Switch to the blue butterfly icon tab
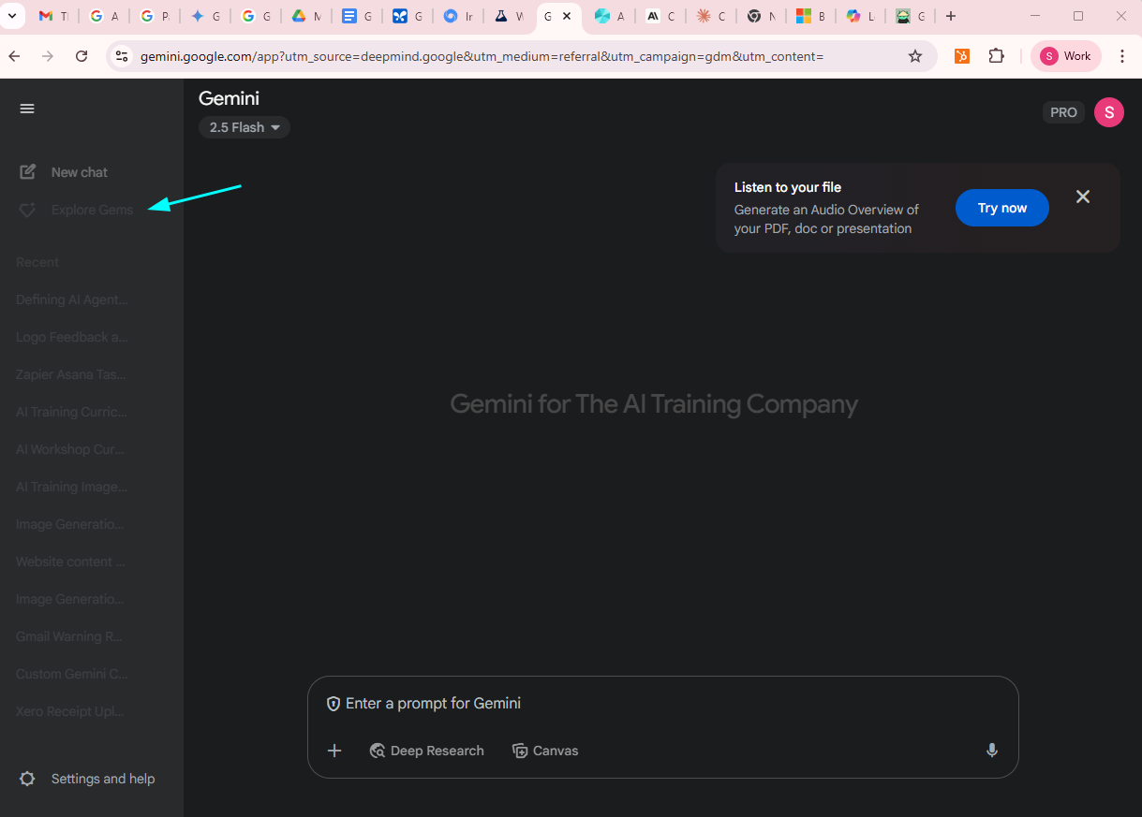Viewport: 1142px width, 817px height. click(408, 16)
